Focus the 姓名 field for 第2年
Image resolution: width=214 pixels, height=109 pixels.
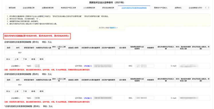43,98
